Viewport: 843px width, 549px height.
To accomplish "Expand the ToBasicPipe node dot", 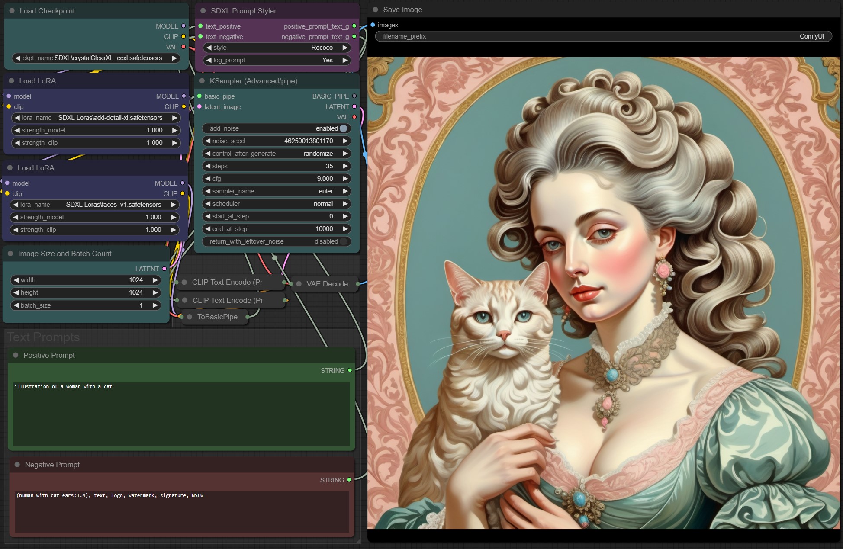I will tap(190, 317).
